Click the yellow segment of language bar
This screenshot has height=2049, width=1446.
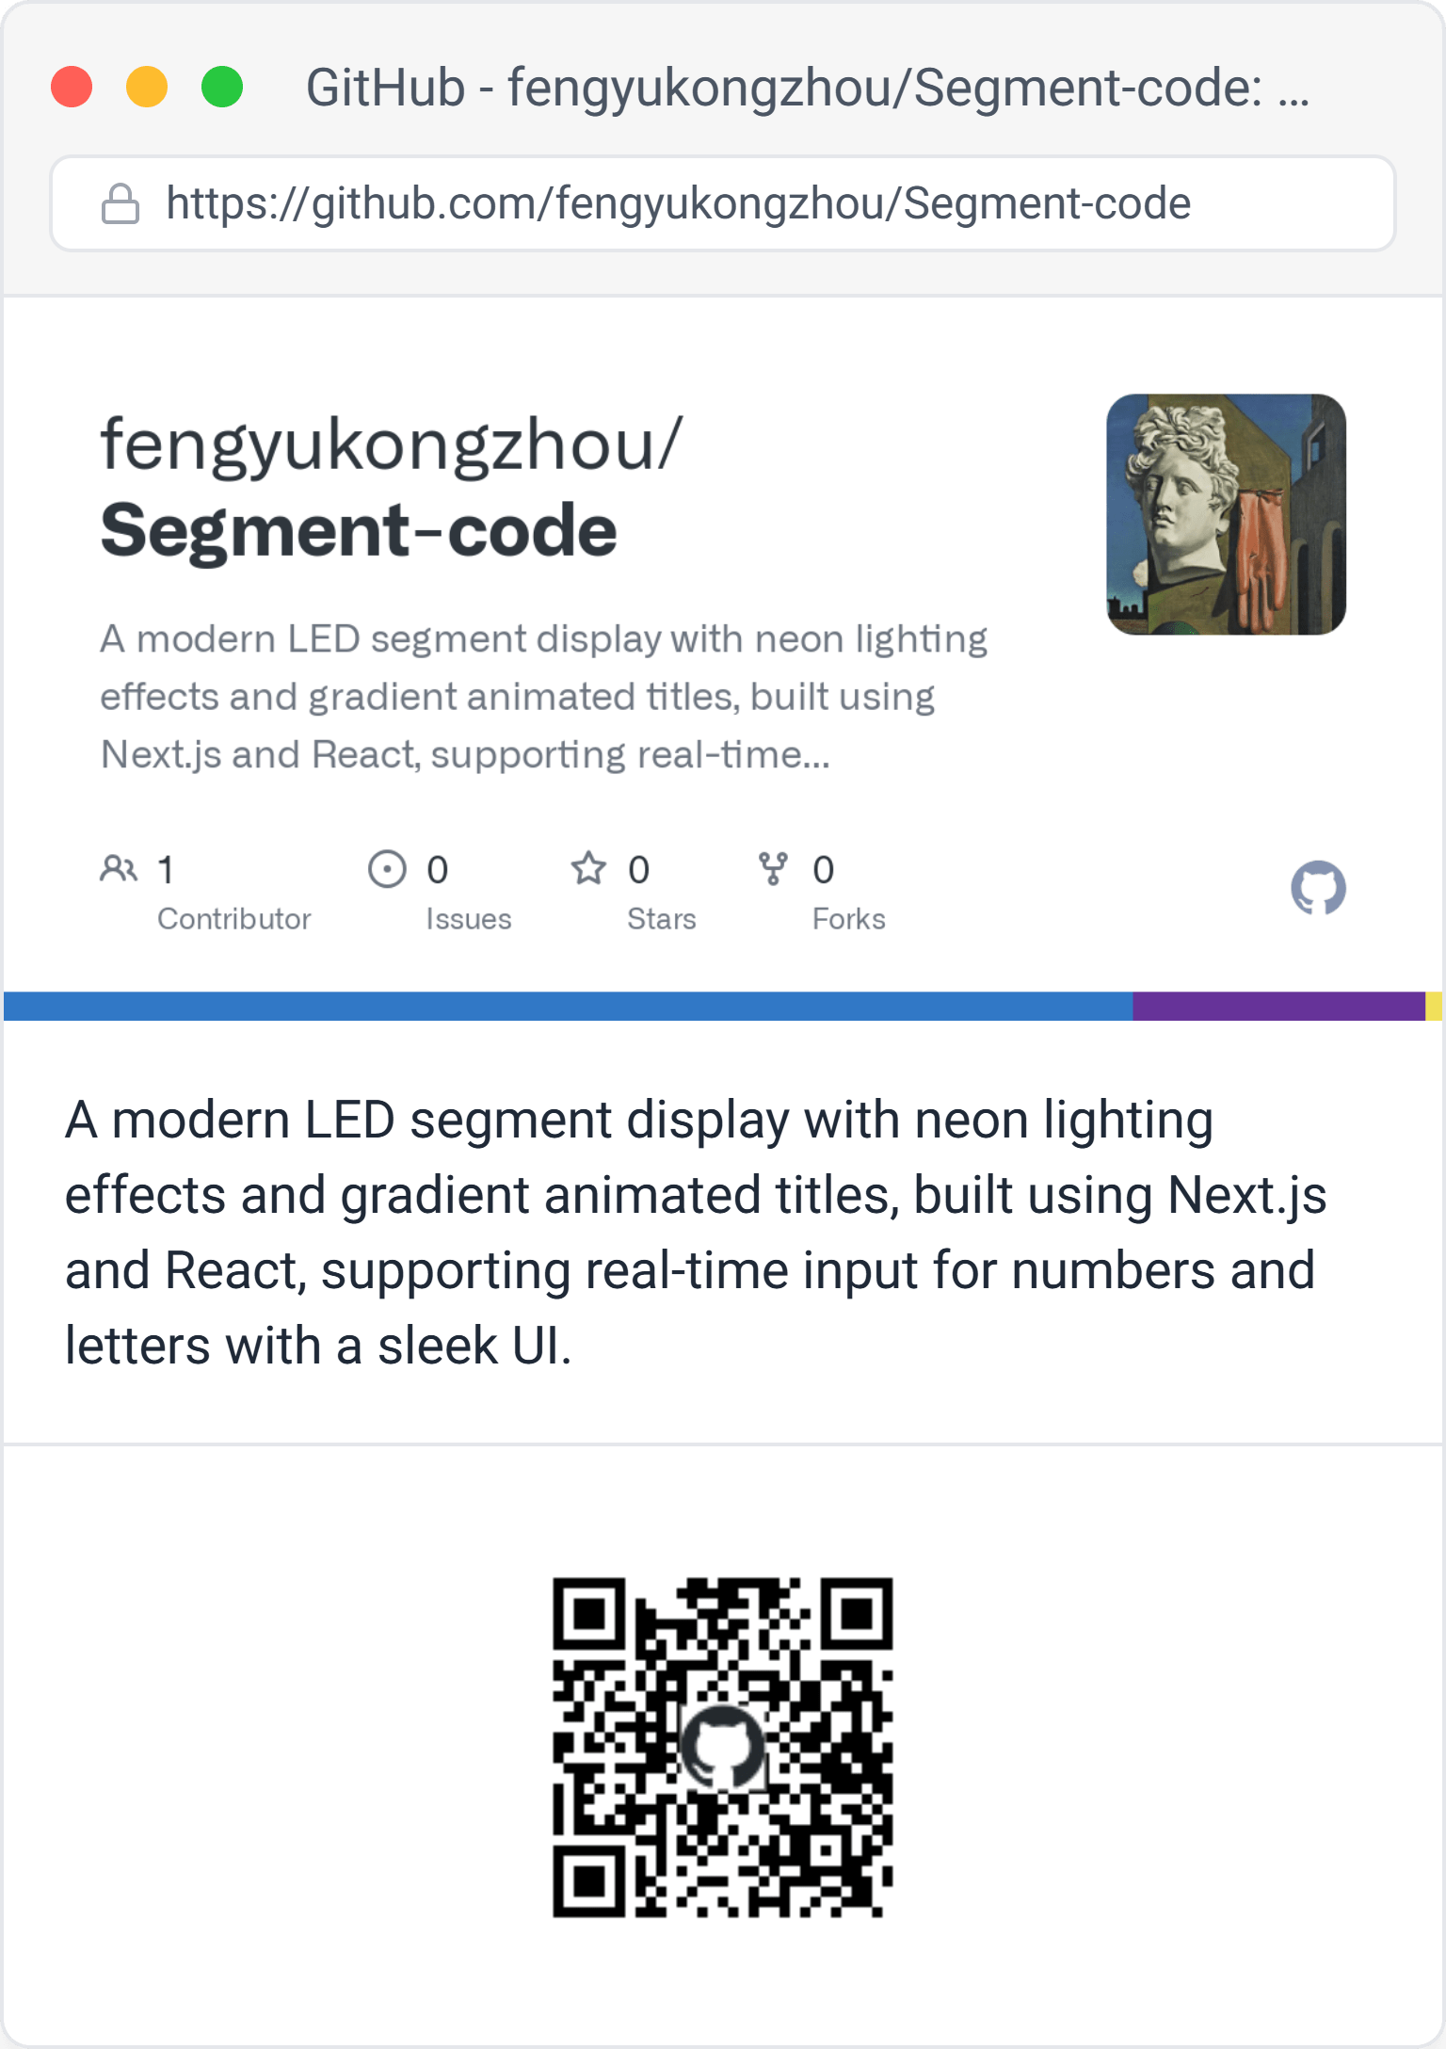click(x=1433, y=1006)
